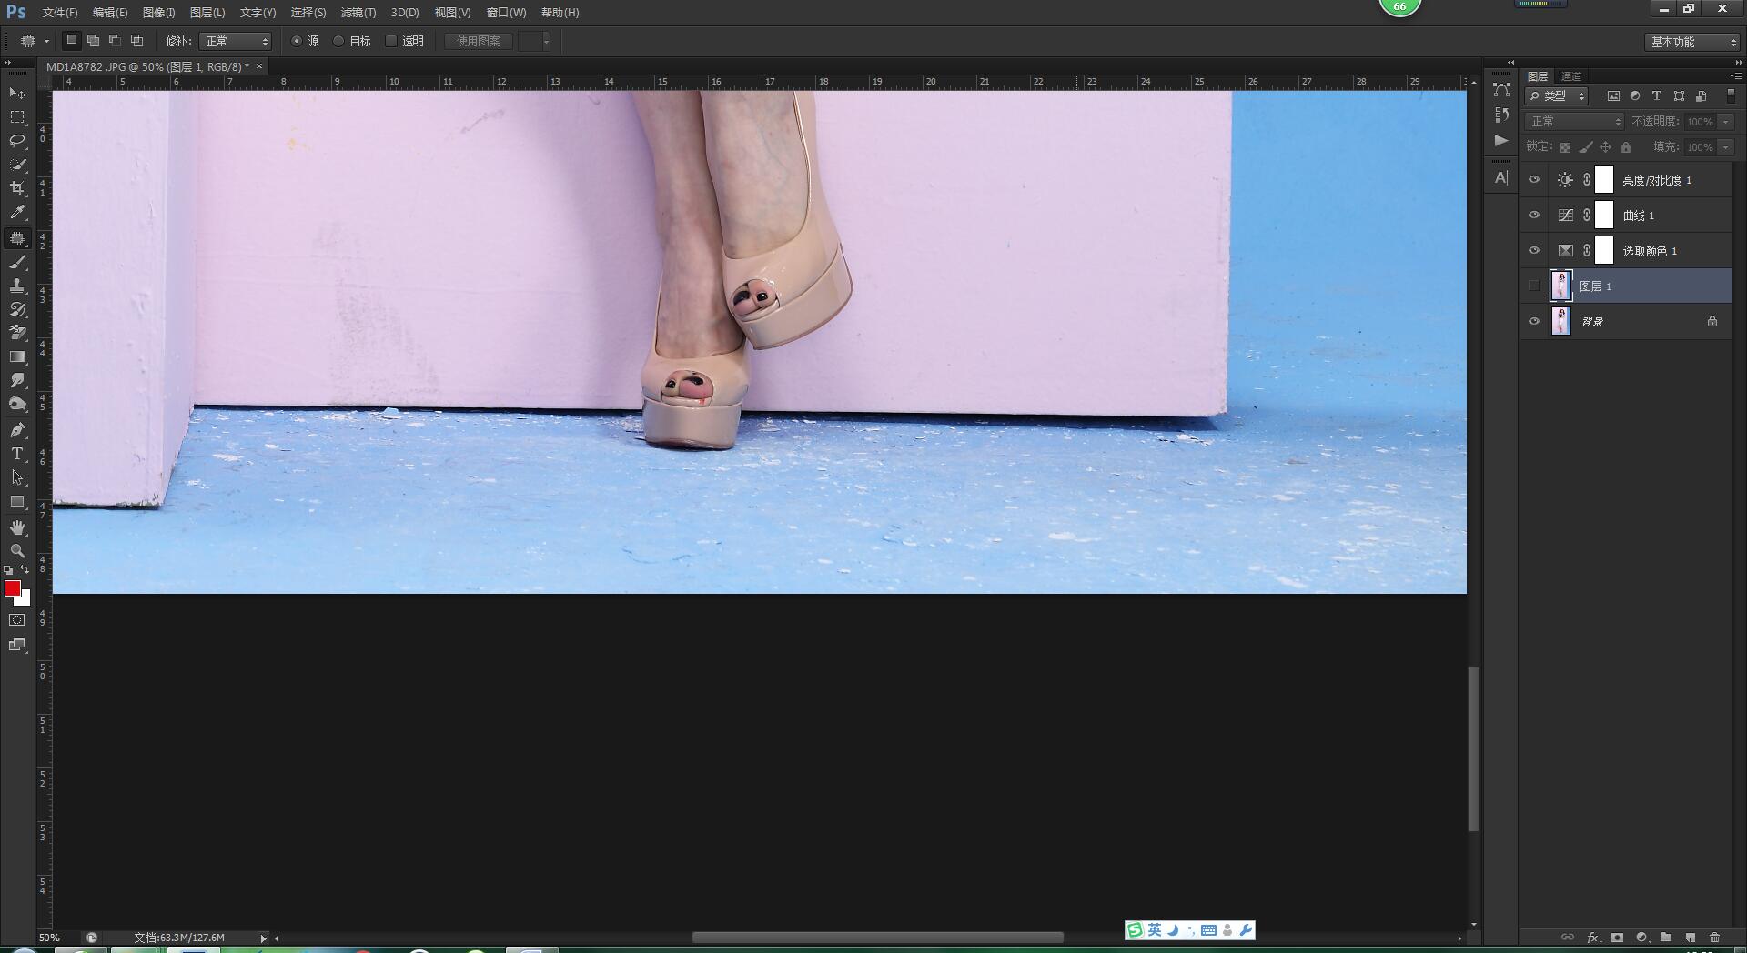1747x953 pixels.
Task: Select the Brush tool
Action: (17, 262)
